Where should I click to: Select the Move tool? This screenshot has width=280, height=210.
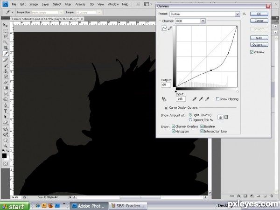6,25
